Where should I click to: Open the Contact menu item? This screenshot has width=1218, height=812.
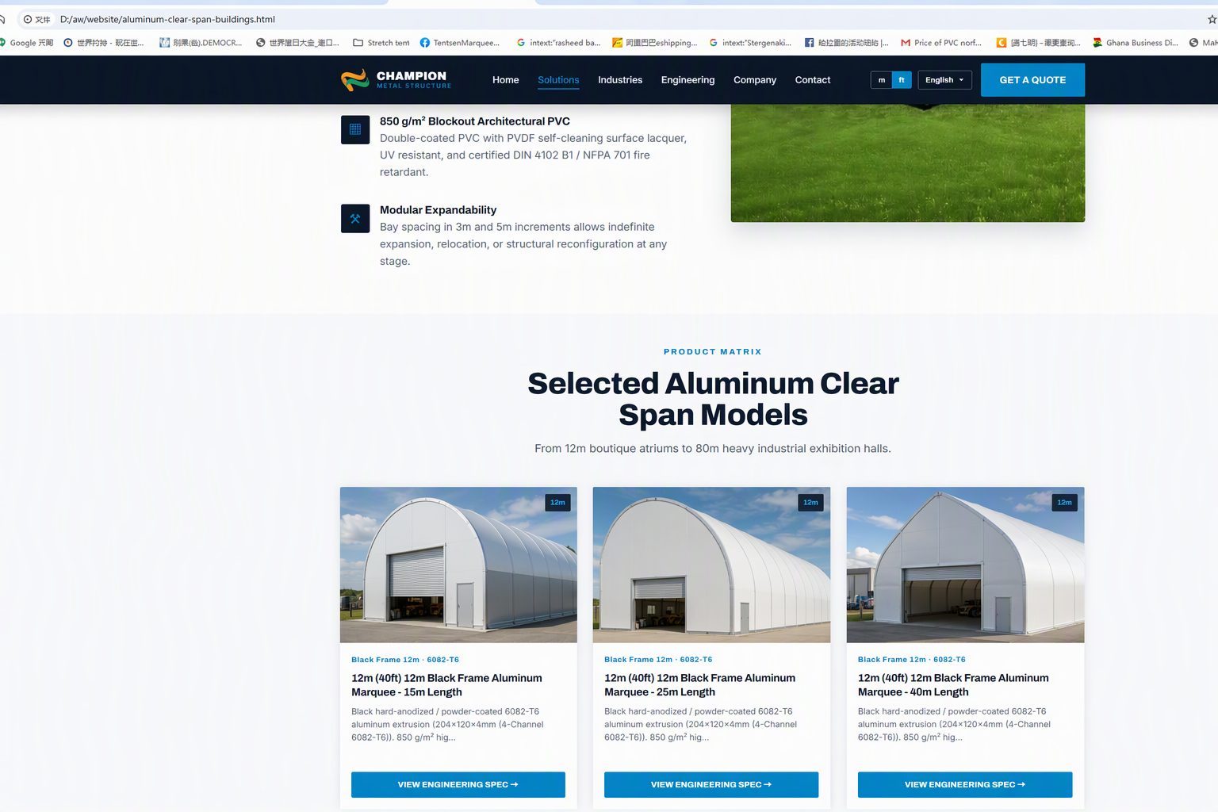coord(813,80)
